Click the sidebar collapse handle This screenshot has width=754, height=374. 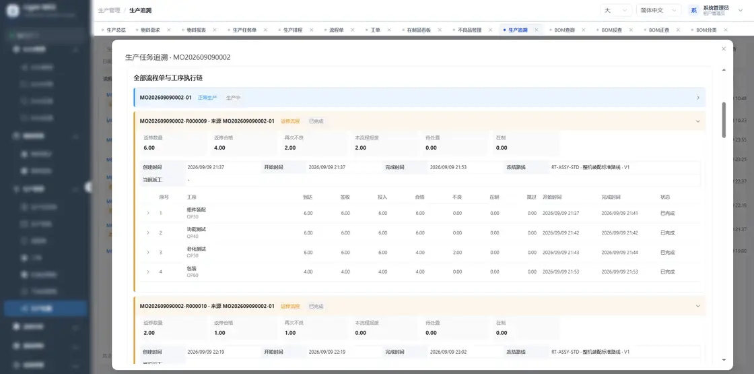pos(88,187)
